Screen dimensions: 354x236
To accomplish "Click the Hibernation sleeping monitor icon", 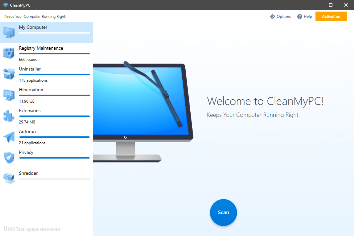I will [x=9, y=95].
